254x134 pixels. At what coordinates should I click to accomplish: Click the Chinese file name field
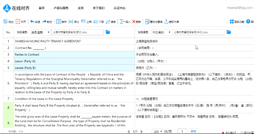pyautogui.click(x=198, y=32)
